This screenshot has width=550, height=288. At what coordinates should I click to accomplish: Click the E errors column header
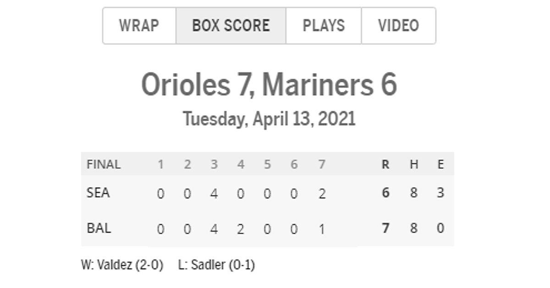[x=440, y=165]
